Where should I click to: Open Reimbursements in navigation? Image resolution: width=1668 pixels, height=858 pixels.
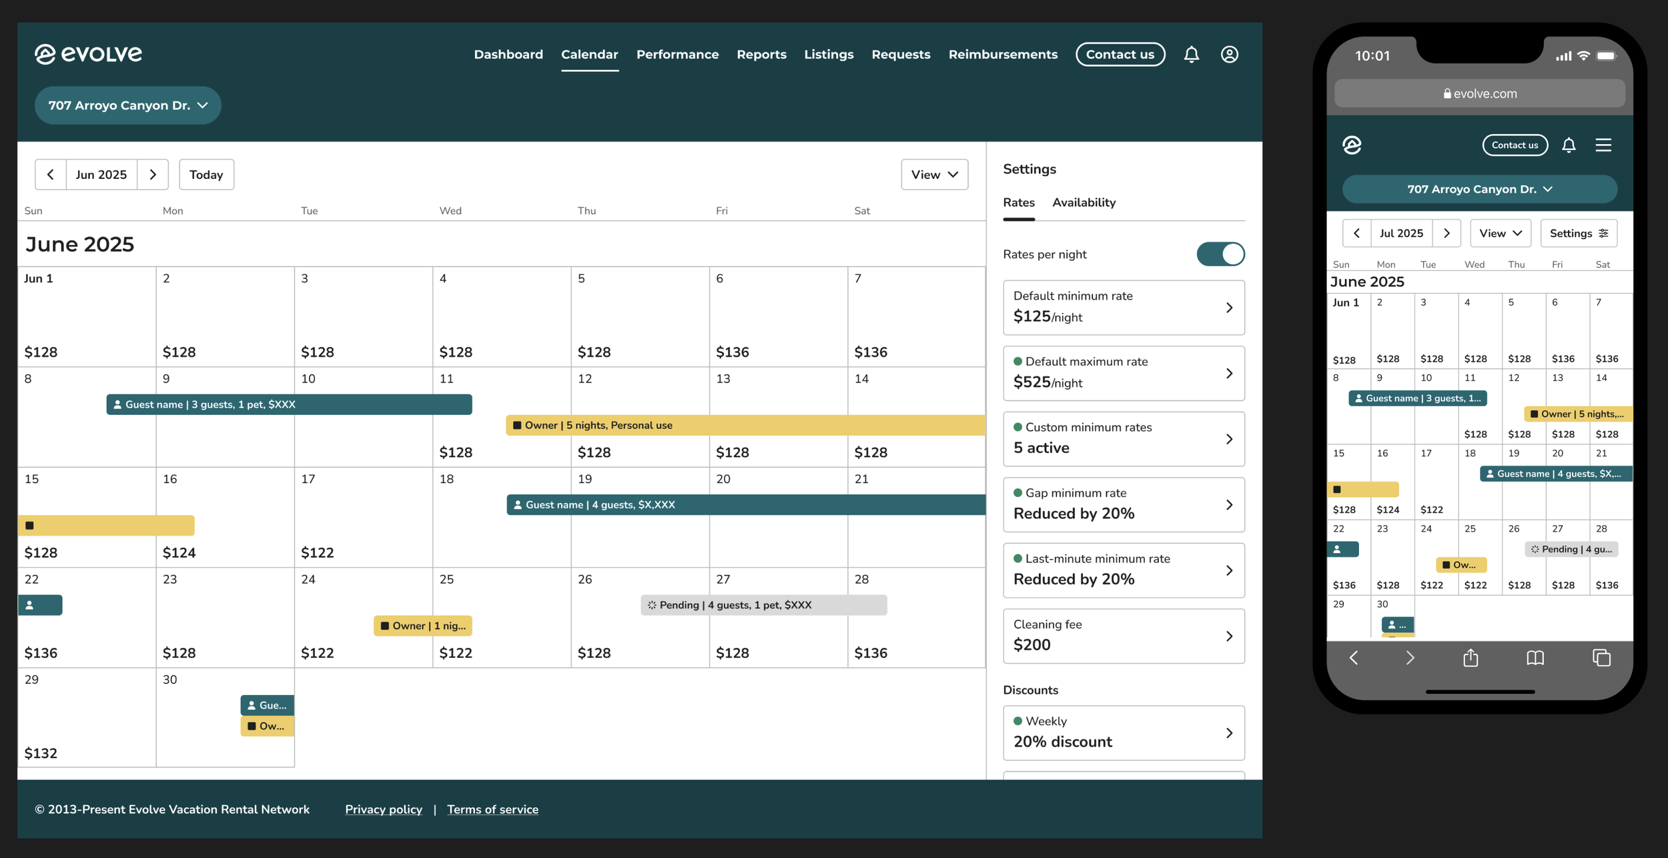(1003, 55)
